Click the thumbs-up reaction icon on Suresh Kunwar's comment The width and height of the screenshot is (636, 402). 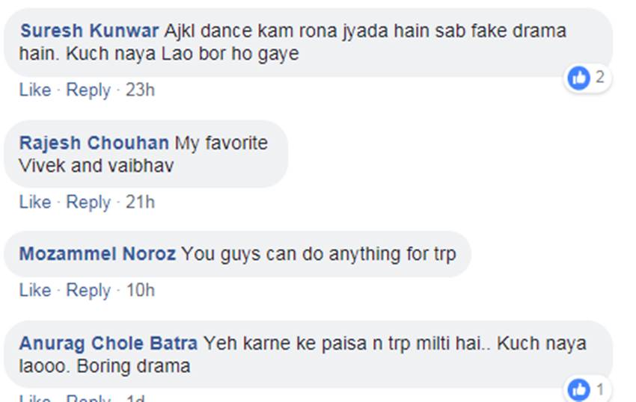578,77
